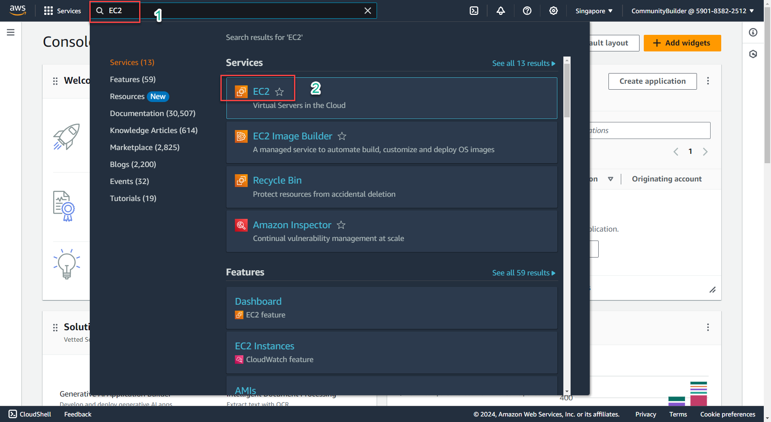This screenshot has height=422, width=771.
Task: Click the EC2 search input field
Action: [233, 11]
